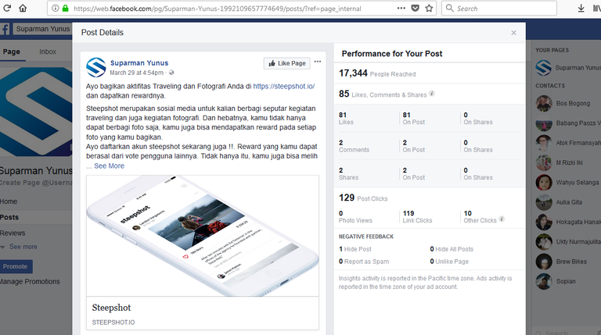Save page to Pocket

[415, 8]
